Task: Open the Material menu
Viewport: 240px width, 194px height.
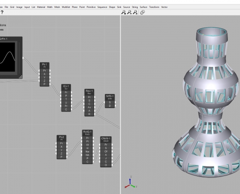Action: coord(41,7)
